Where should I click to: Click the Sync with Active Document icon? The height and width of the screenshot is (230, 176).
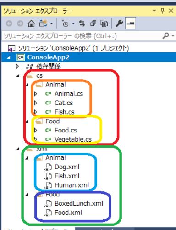tap(82, 23)
